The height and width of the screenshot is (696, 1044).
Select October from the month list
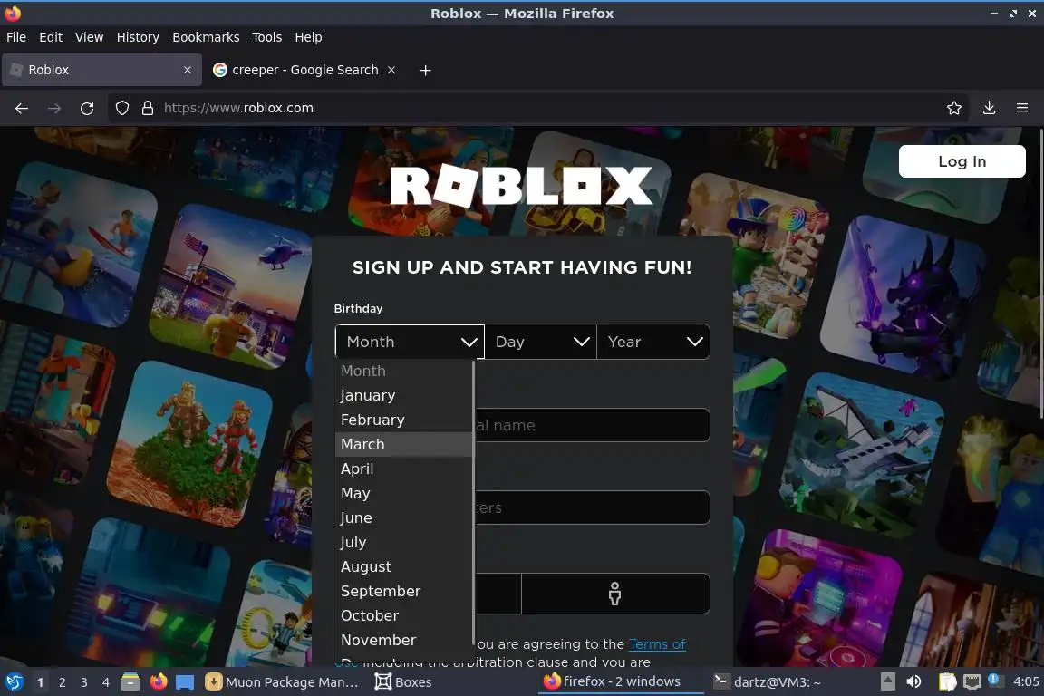[403, 615]
